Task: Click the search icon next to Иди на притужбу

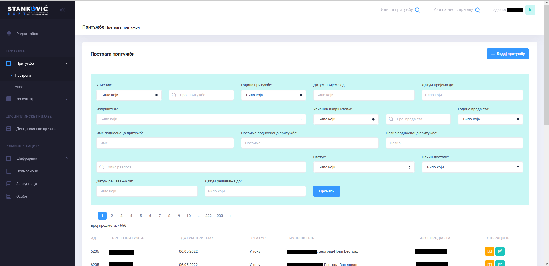Action: pos(417,10)
